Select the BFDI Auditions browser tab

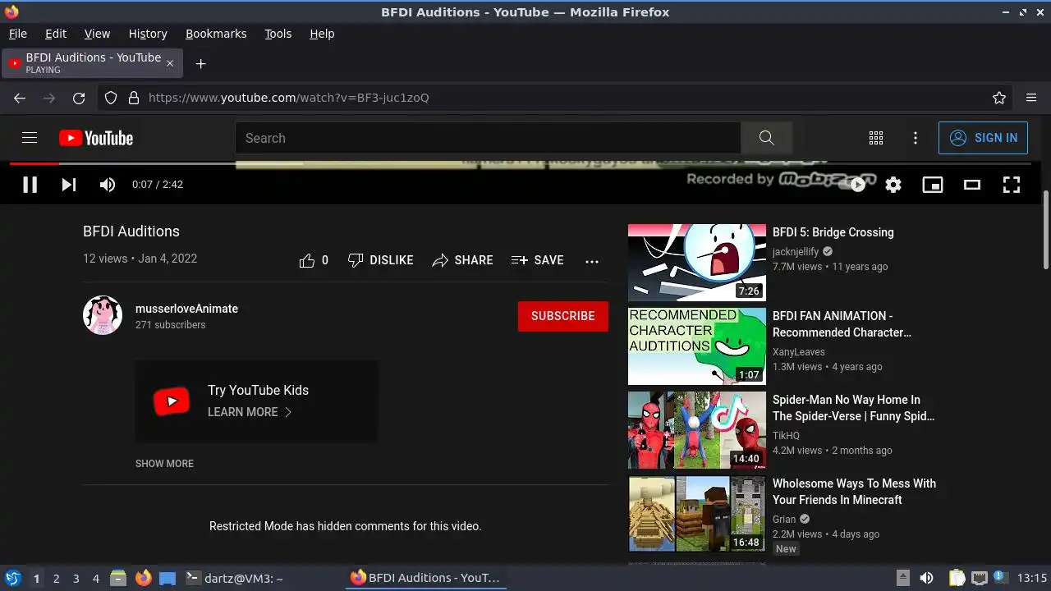point(93,63)
